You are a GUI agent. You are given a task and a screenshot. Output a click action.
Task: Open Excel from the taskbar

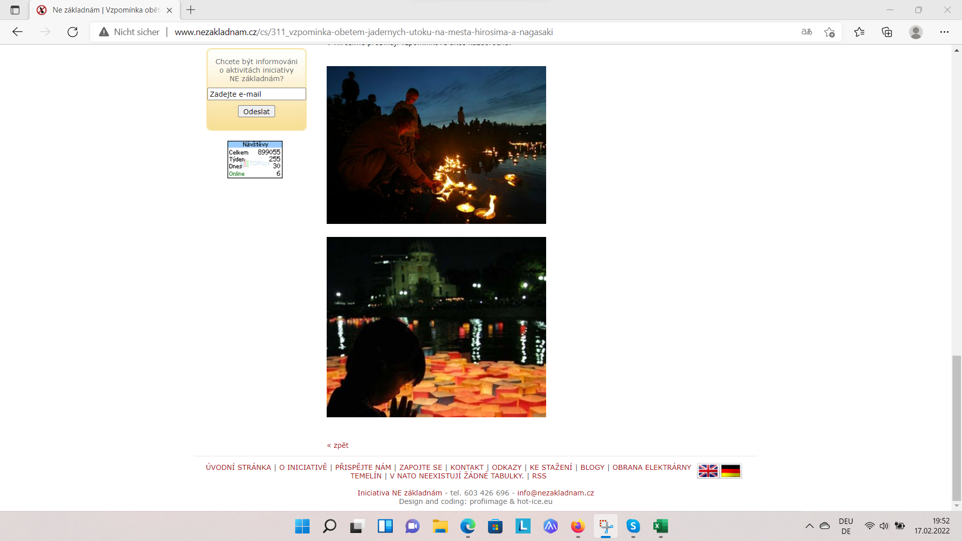tap(660, 526)
